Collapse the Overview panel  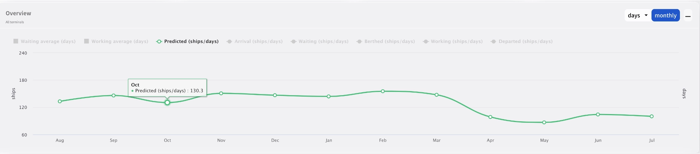[x=688, y=16]
